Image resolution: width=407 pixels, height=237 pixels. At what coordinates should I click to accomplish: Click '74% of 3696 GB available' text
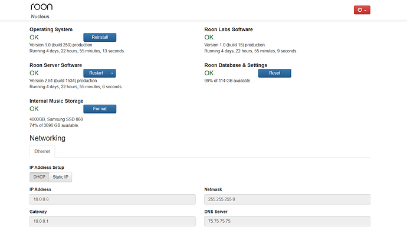(x=54, y=125)
